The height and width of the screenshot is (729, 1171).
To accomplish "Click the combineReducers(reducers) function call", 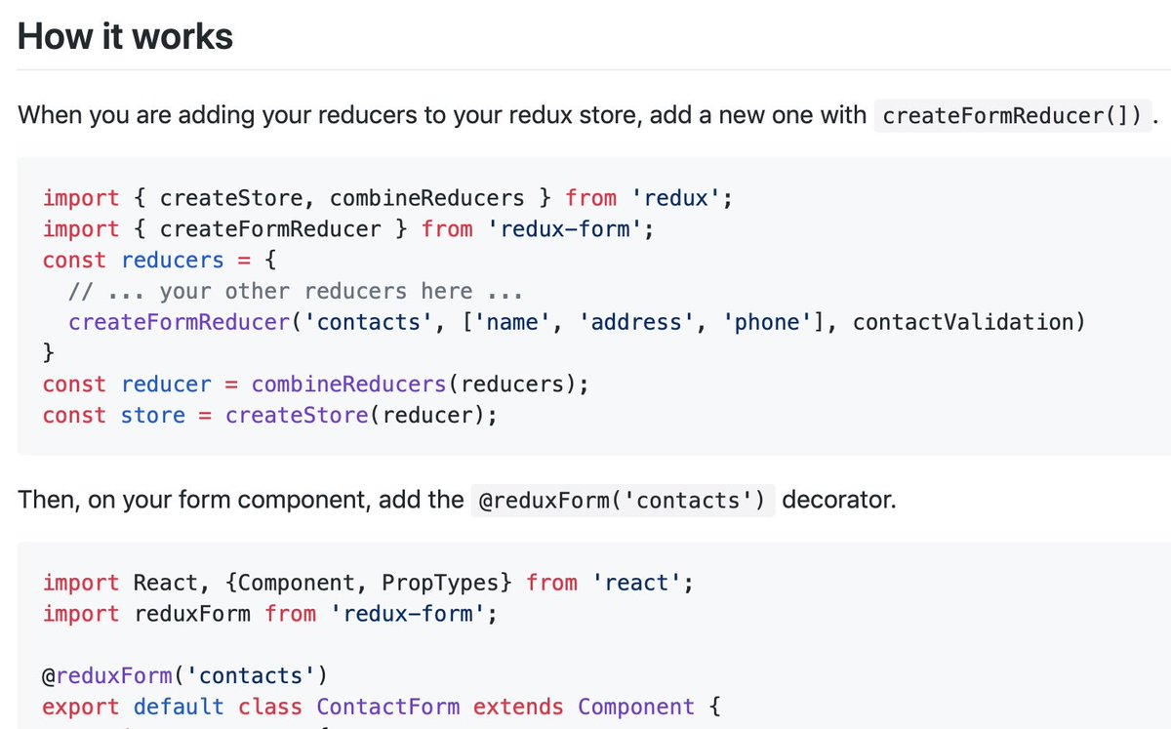I will tap(414, 385).
